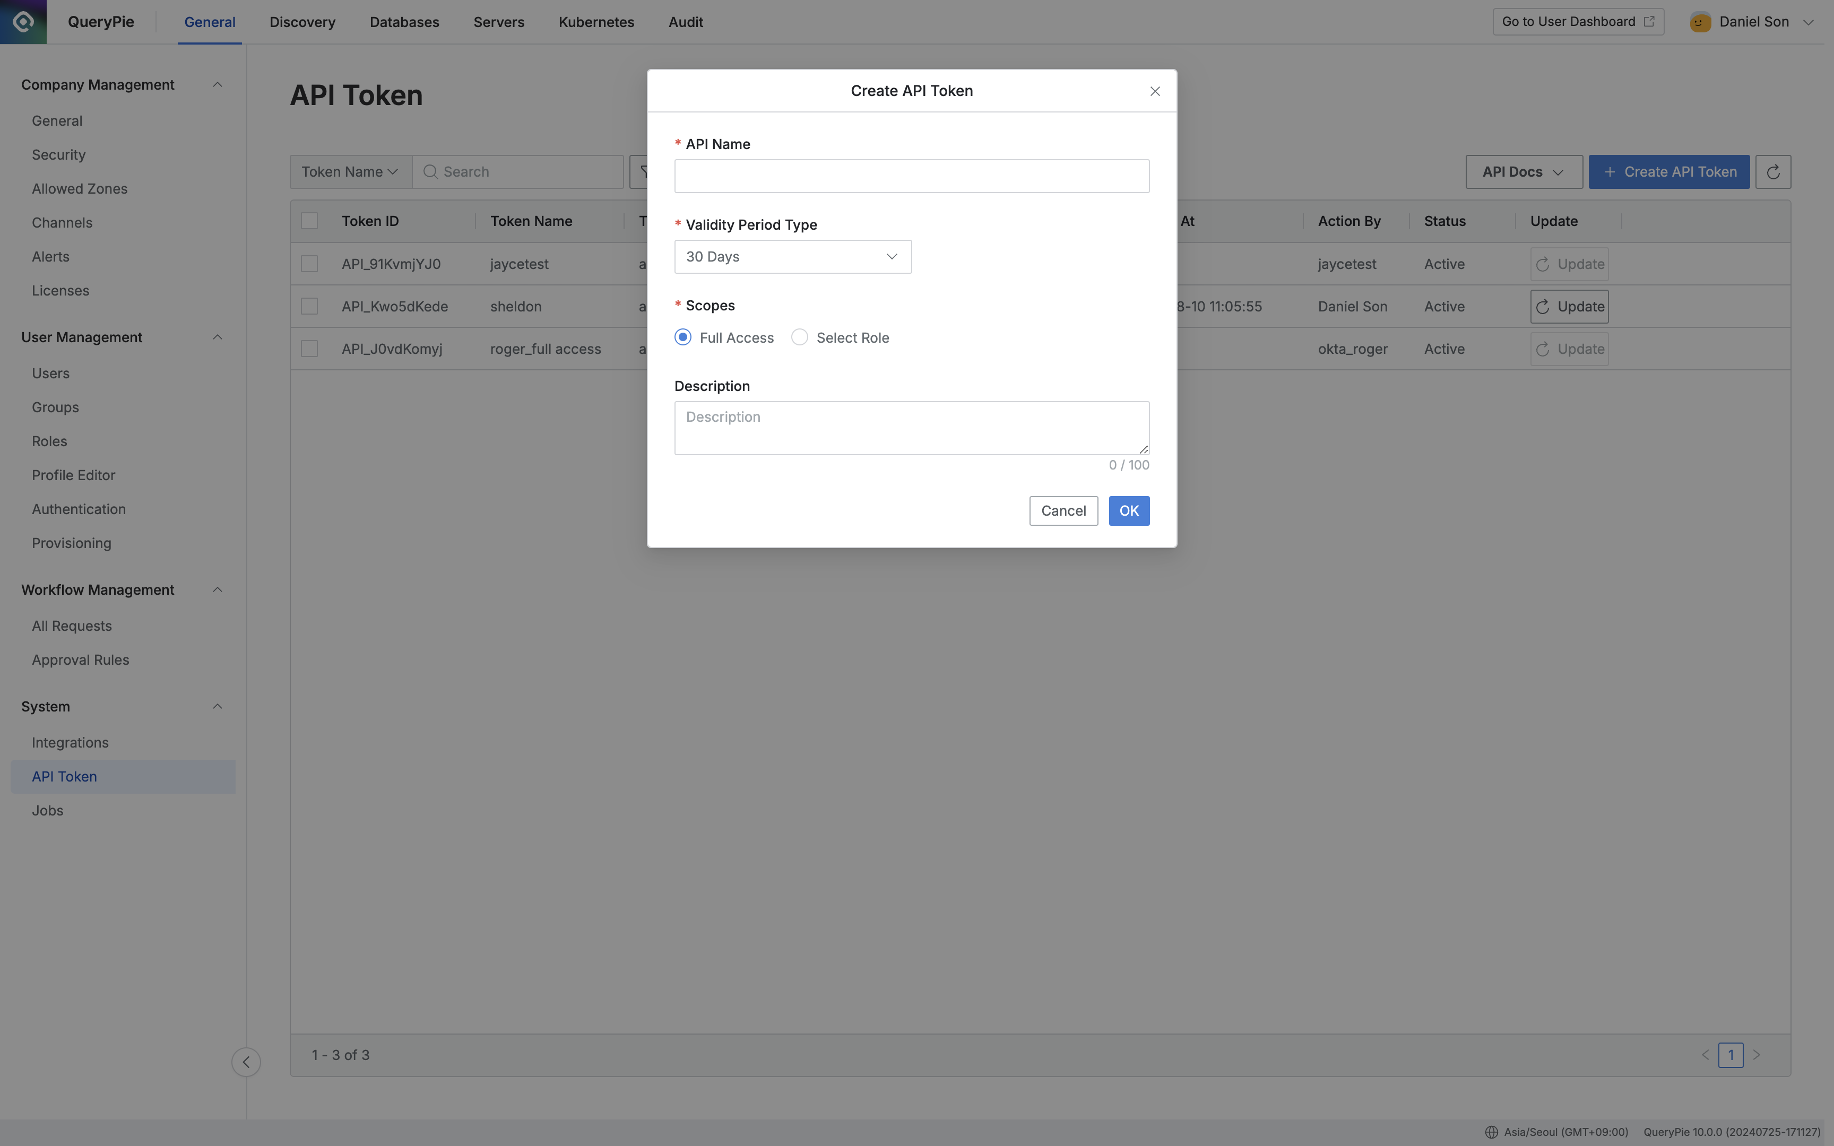Click the Action By column header
Screen dimensions: 1834x1146
1349,221
